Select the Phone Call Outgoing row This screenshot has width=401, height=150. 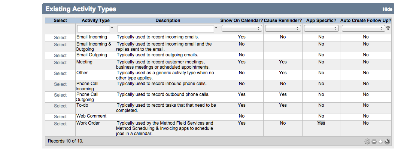click(x=60, y=95)
